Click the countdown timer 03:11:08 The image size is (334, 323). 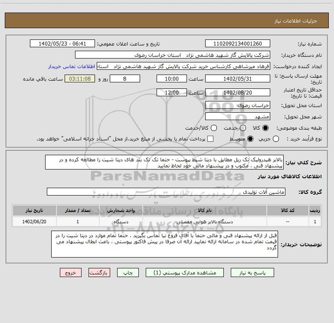click(80, 78)
